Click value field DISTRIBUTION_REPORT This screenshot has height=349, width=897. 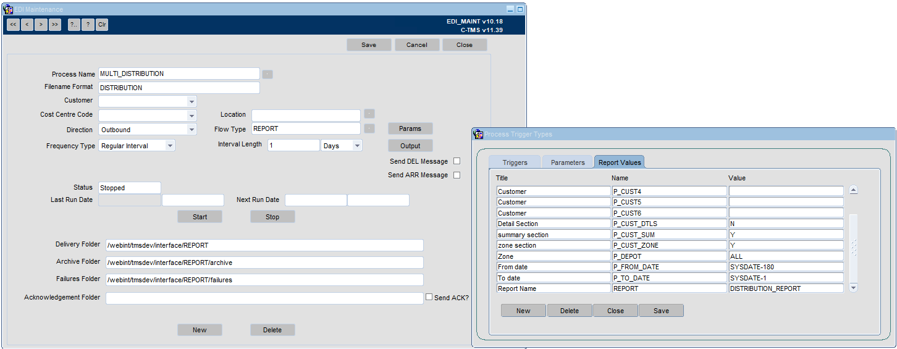(x=786, y=288)
